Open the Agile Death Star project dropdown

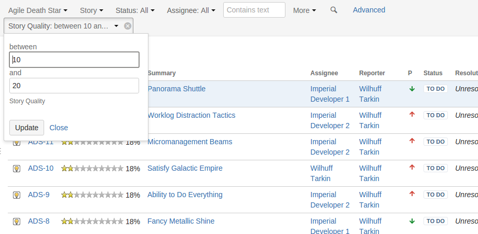tap(38, 10)
